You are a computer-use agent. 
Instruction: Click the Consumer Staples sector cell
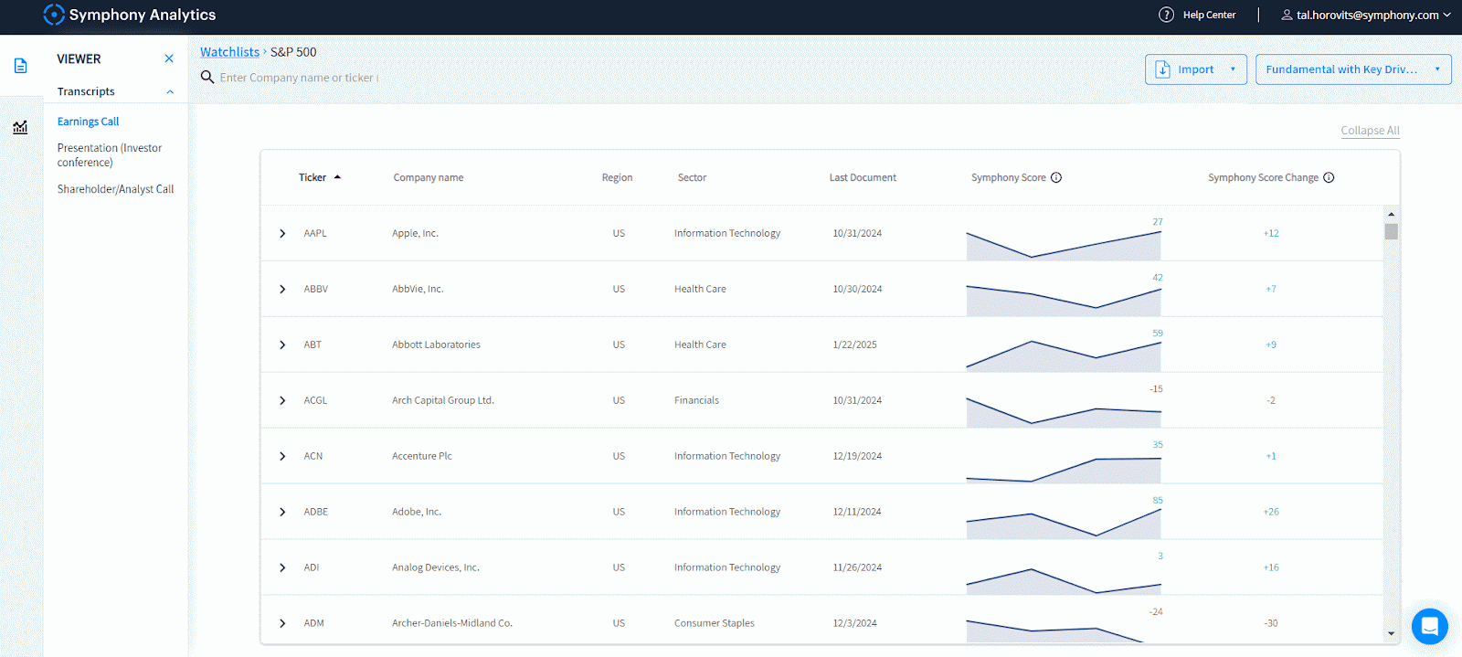715,623
